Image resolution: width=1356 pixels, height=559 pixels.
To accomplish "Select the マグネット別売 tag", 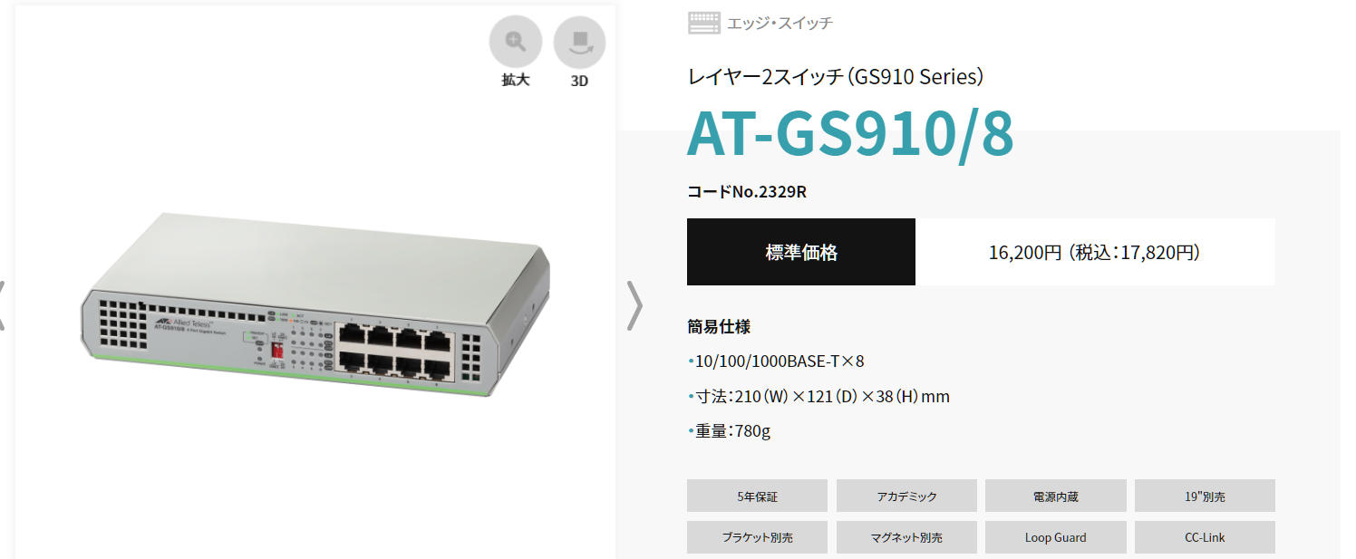I will click(906, 537).
